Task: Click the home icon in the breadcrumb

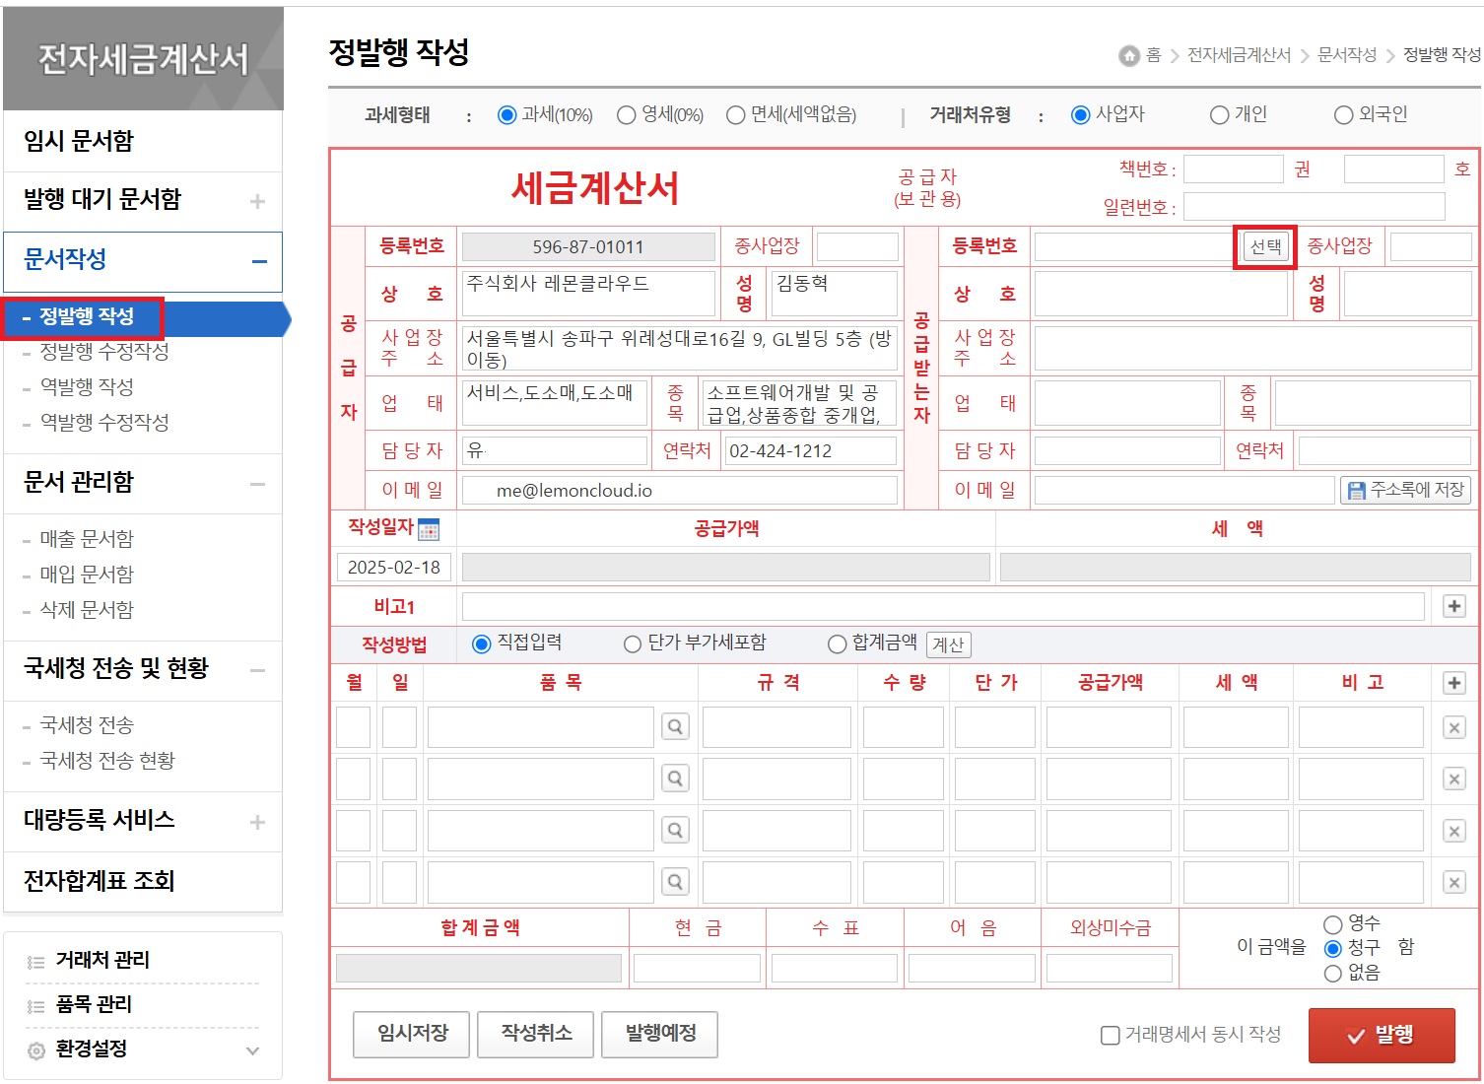Action: coord(1128,56)
